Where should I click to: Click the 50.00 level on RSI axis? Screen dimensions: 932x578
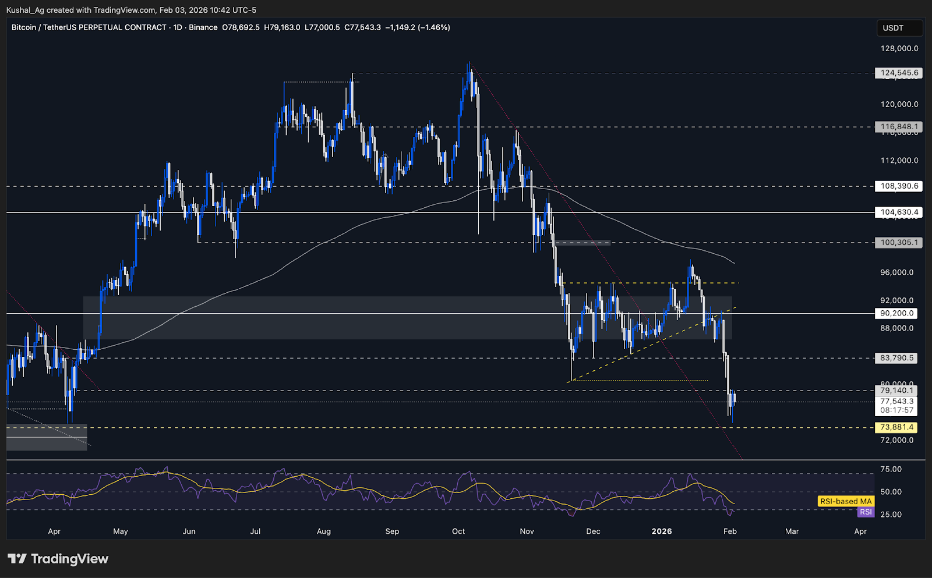click(x=891, y=492)
